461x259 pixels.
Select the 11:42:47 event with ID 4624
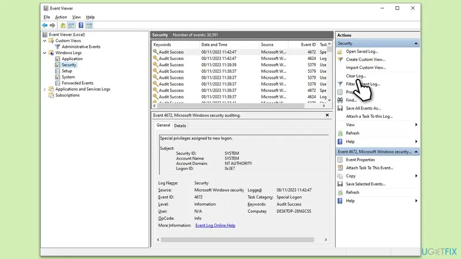click(240, 58)
